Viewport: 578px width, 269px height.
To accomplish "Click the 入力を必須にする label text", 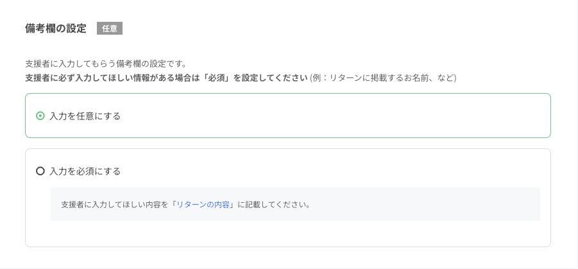I will [85, 171].
